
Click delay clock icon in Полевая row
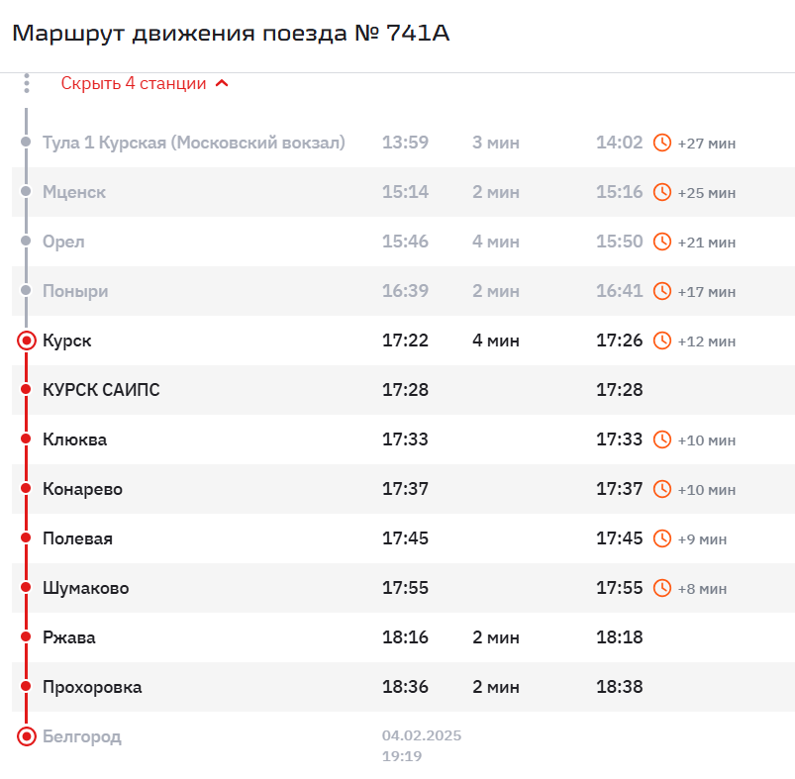coord(662,538)
